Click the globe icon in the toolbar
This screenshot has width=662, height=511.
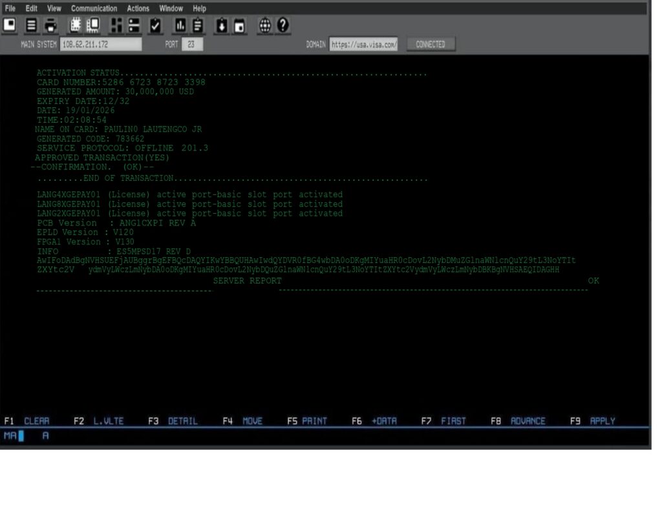[264, 25]
